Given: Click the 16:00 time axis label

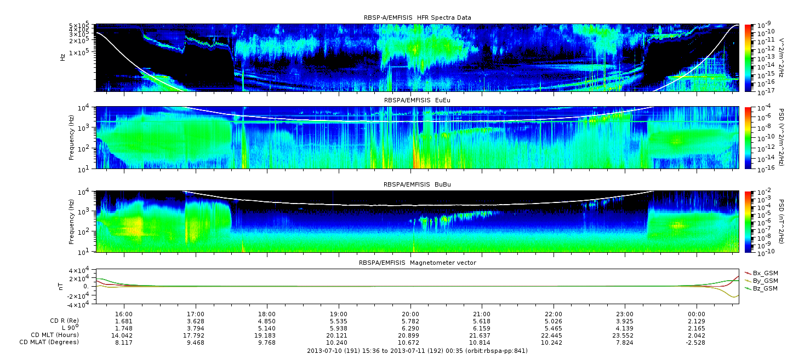Looking at the screenshot, I should point(124,315).
